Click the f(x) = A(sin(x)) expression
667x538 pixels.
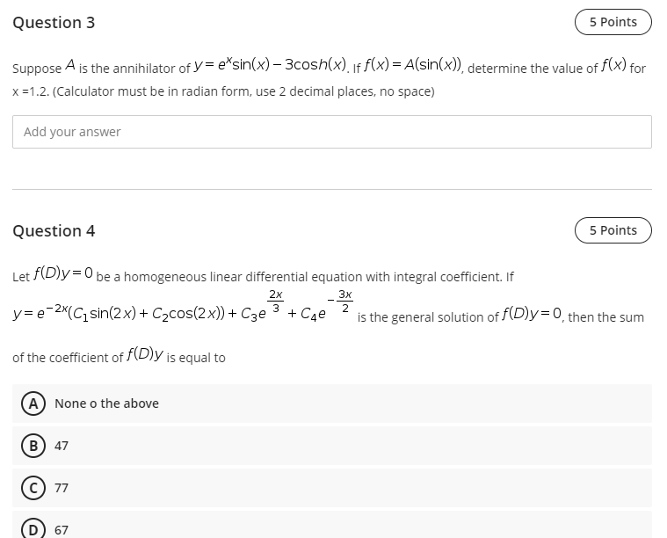[414, 65]
